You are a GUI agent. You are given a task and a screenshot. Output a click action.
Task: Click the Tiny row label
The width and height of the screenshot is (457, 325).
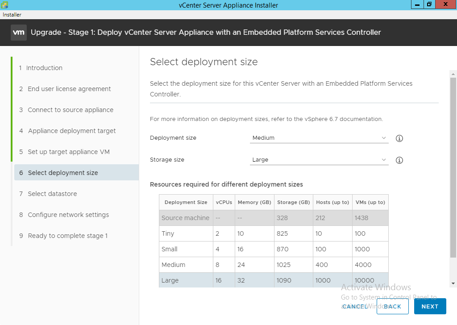pos(168,234)
